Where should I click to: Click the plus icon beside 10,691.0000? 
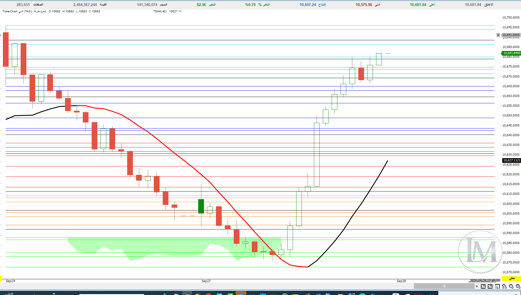(x=498, y=35)
